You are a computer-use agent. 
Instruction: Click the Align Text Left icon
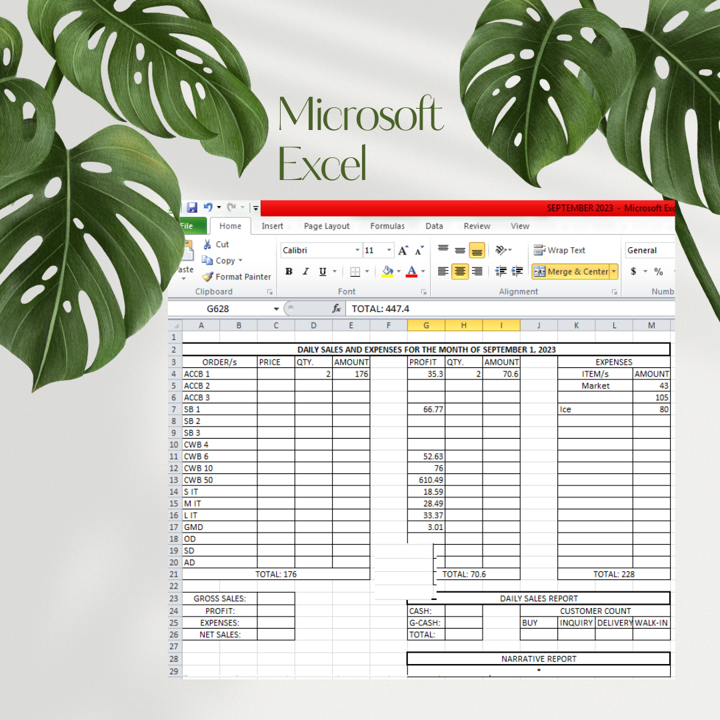tap(443, 271)
